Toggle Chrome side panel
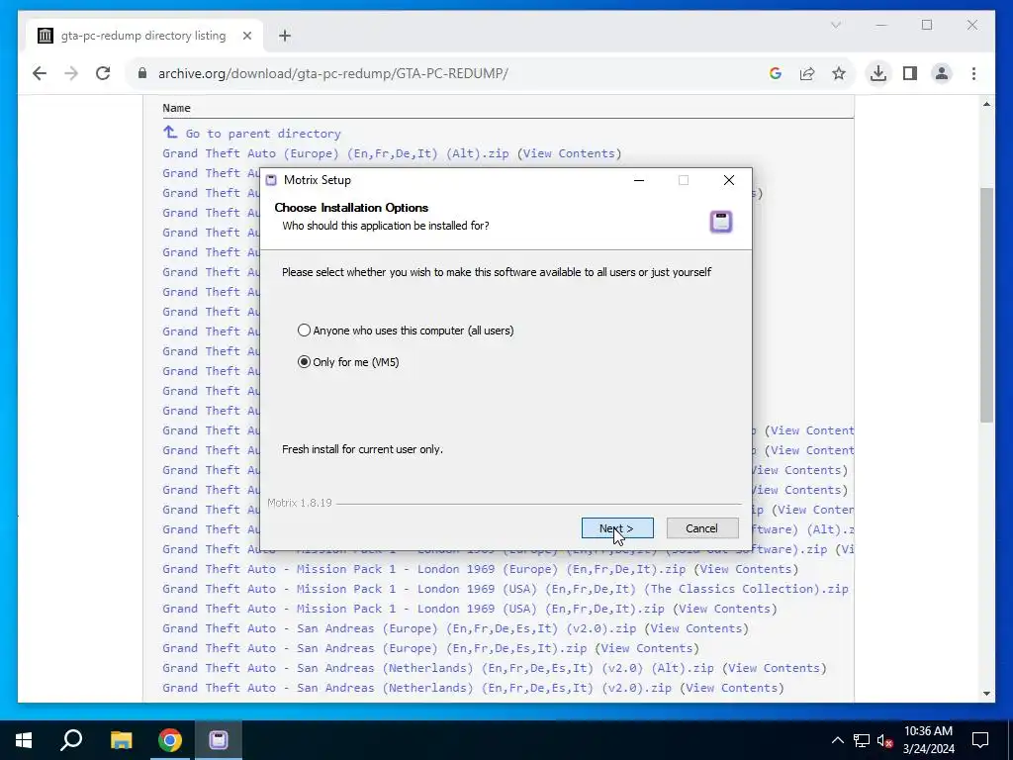 click(910, 73)
